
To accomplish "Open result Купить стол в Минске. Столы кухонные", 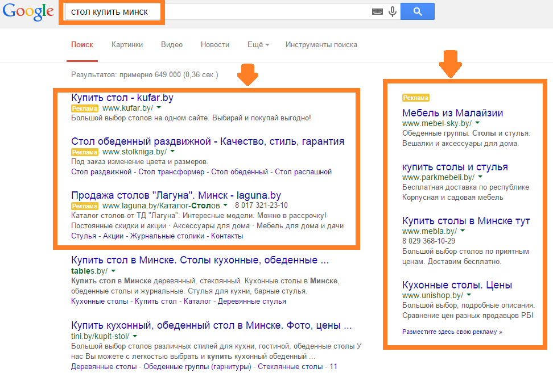I will point(200,260).
